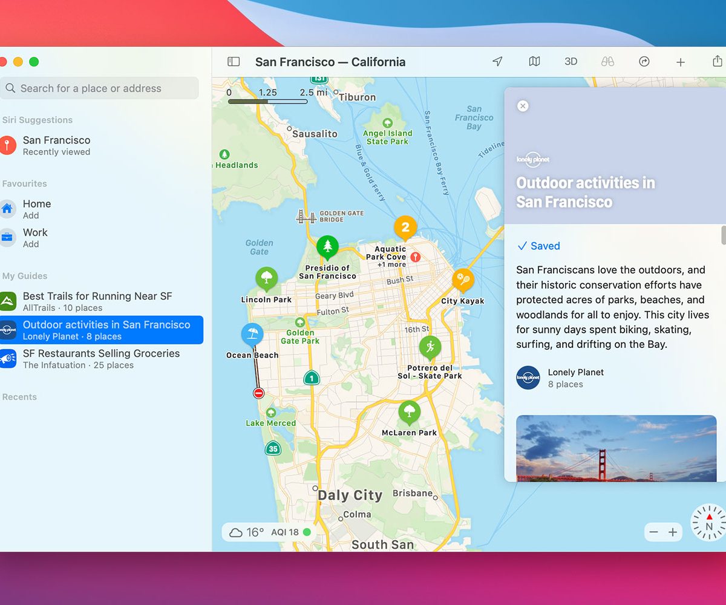Viewport: 726px width, 605px height.
Task: Click the Golden Gate Park marker
Action: tap(300, 322)
